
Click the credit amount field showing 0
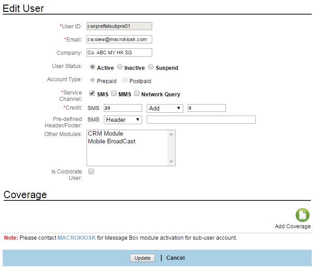(206, 108)
